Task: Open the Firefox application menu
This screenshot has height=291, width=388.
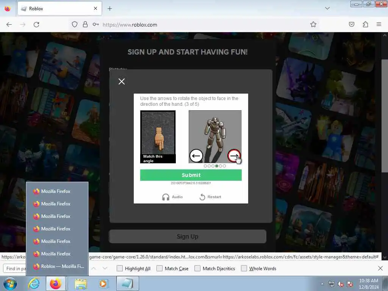Action: tap(379, 24)
